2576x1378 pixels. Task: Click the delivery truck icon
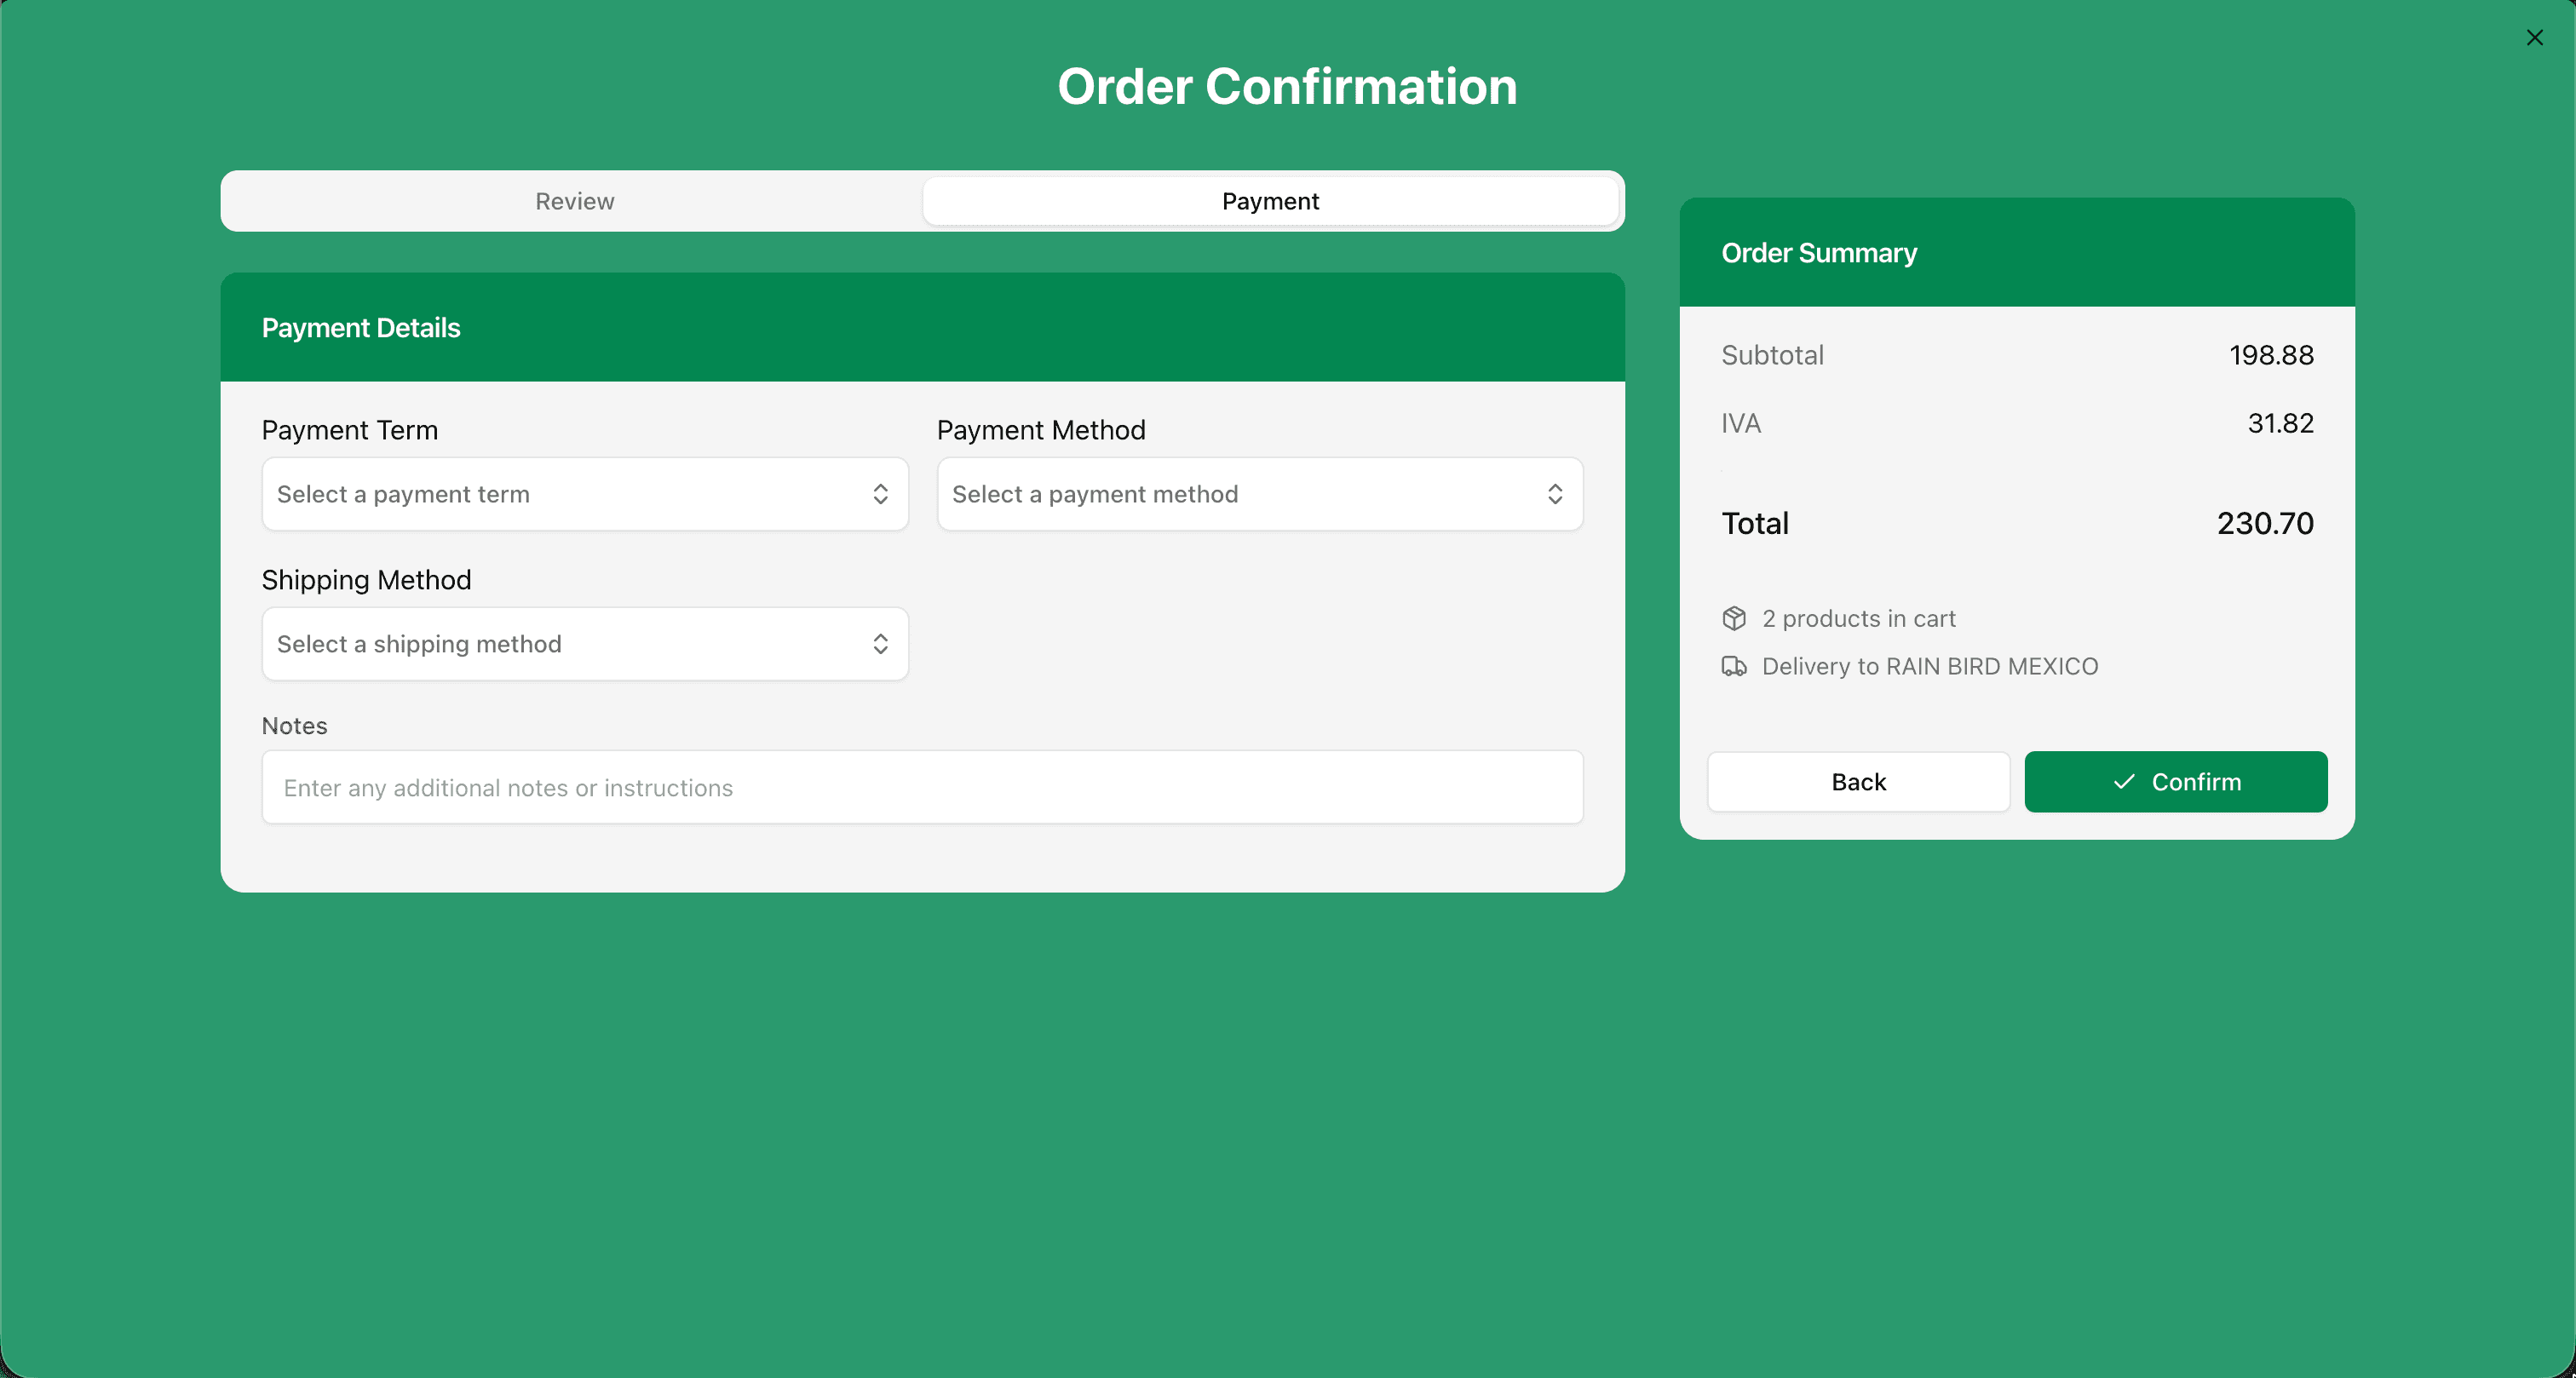pyautogui.click(x=1734, y=666)
